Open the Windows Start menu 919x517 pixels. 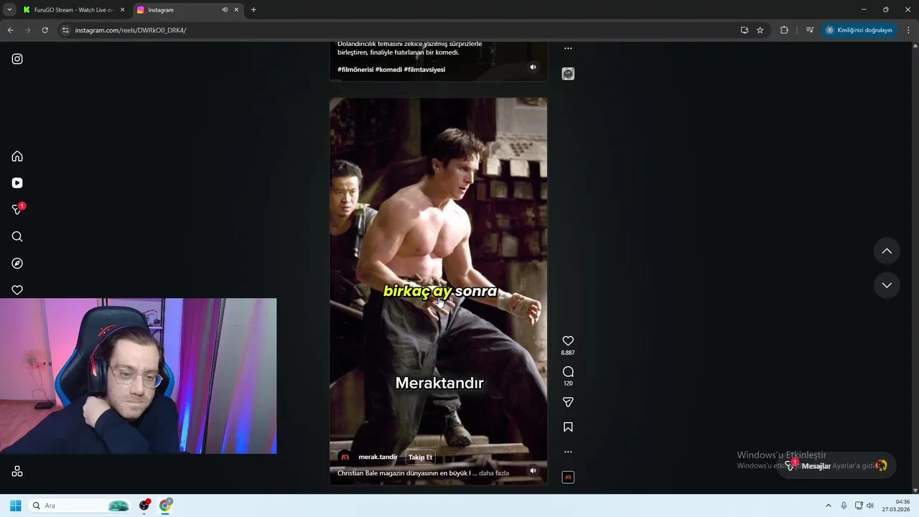[x=15, y=506]
